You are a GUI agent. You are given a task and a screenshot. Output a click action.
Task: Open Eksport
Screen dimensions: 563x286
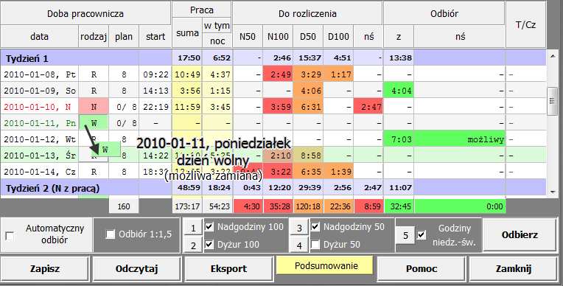228,269
